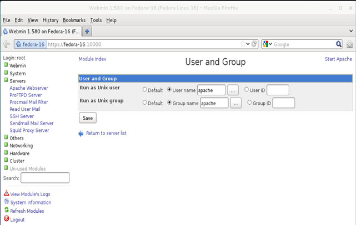The width and height of the screenshot is (356, 225).
Task: Open the search engine dropdown next to Google
Action: (270, 44)
